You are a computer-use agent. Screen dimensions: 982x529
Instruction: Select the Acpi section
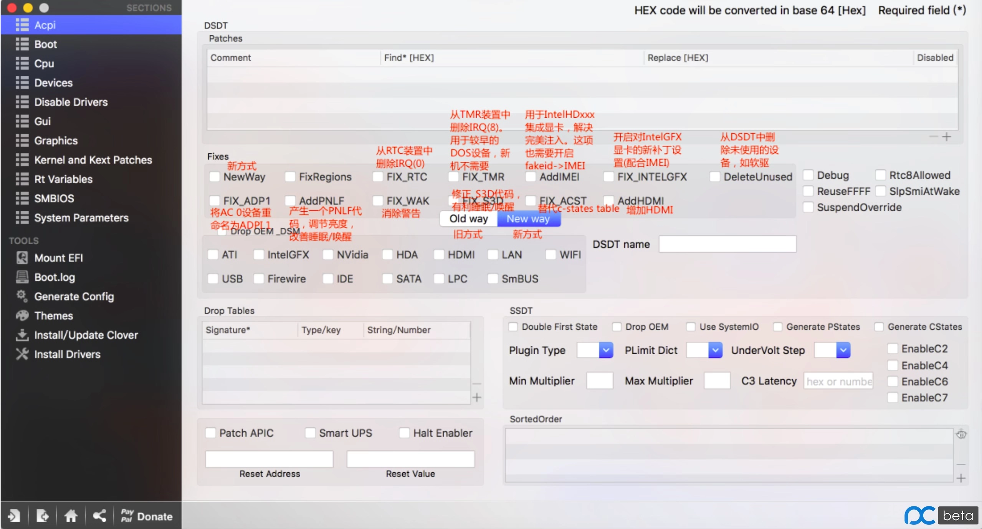(91, 25)
